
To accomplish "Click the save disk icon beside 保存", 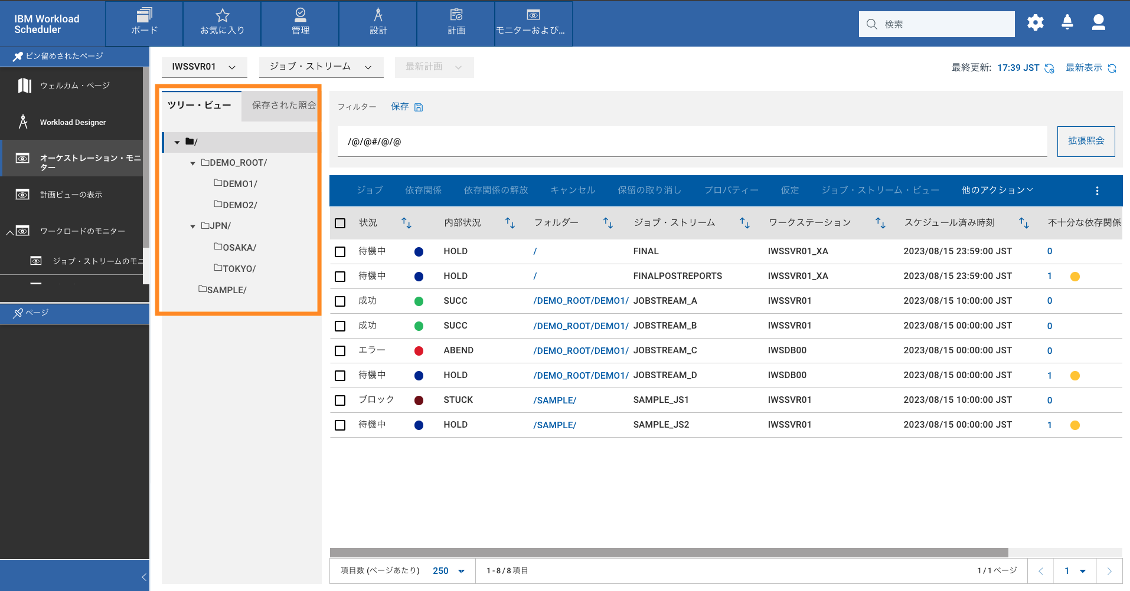I will (419, 107).
